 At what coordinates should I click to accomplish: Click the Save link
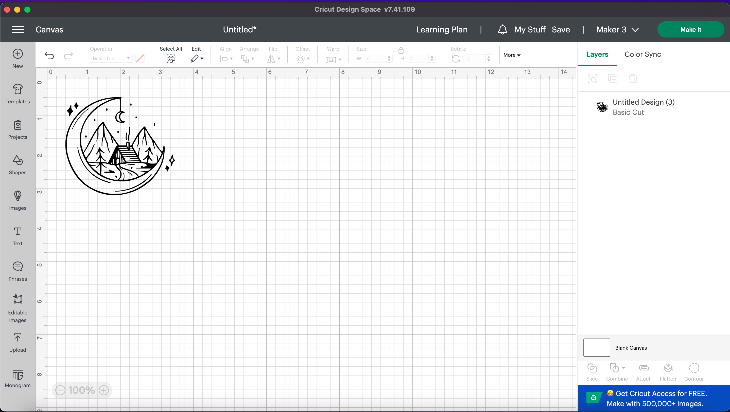(x=561, y=29)
